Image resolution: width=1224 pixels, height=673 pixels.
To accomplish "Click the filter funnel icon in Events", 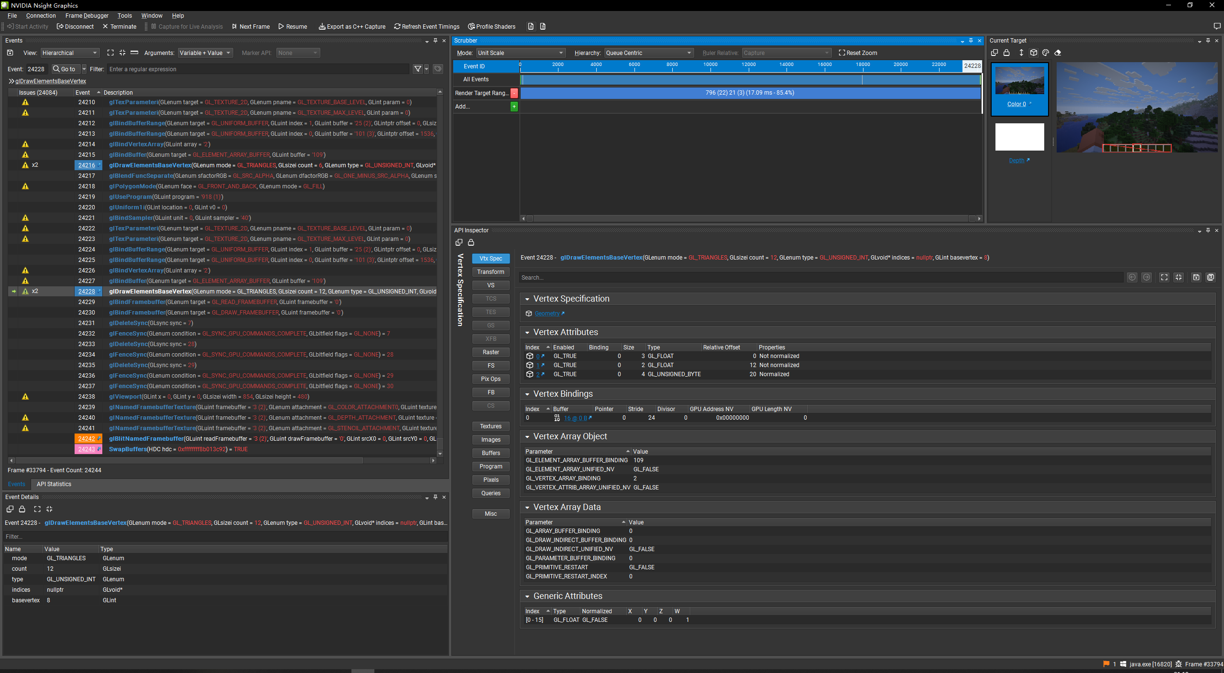I will (417, 69).
